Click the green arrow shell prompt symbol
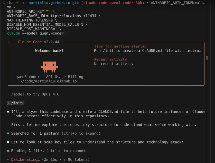 pos(23,3)
